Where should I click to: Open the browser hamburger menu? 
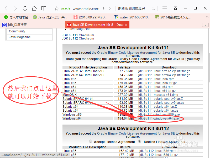coord(165,8)
